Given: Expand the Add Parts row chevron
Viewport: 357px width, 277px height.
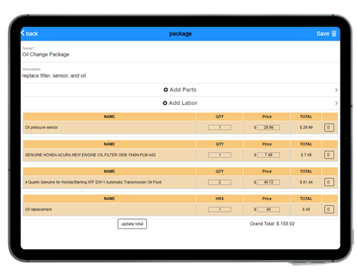Looking at the screenshot, I should pos(336,90).
